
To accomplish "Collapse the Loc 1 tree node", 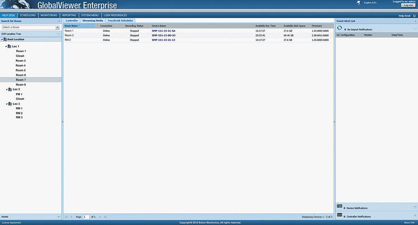I will tap(6, 47).
